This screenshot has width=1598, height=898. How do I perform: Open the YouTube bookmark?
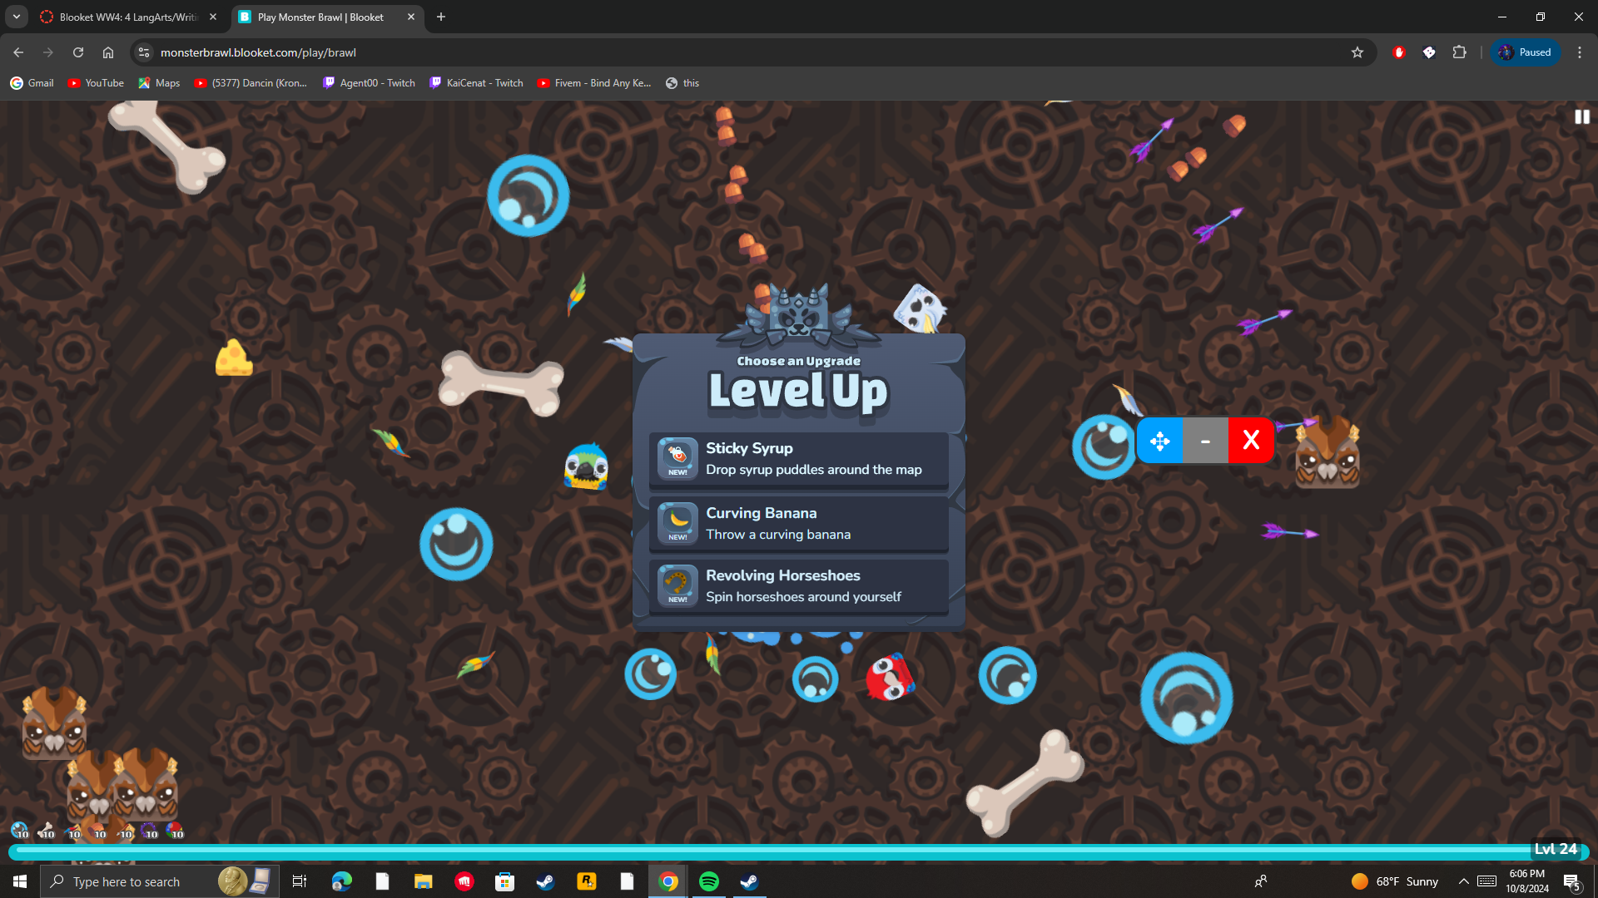[96, 83]
